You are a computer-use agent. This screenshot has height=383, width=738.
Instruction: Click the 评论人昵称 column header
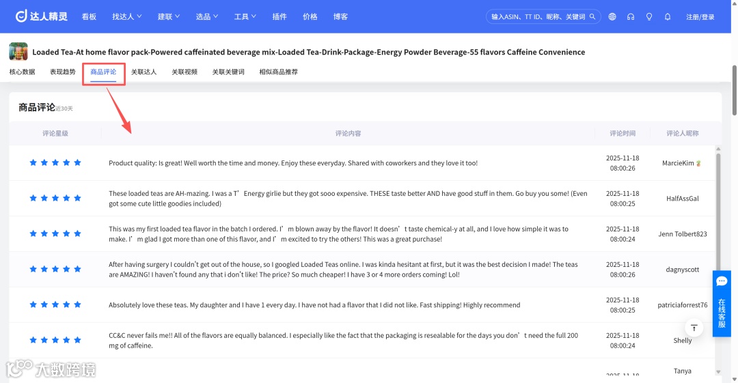tap(683, 133)
